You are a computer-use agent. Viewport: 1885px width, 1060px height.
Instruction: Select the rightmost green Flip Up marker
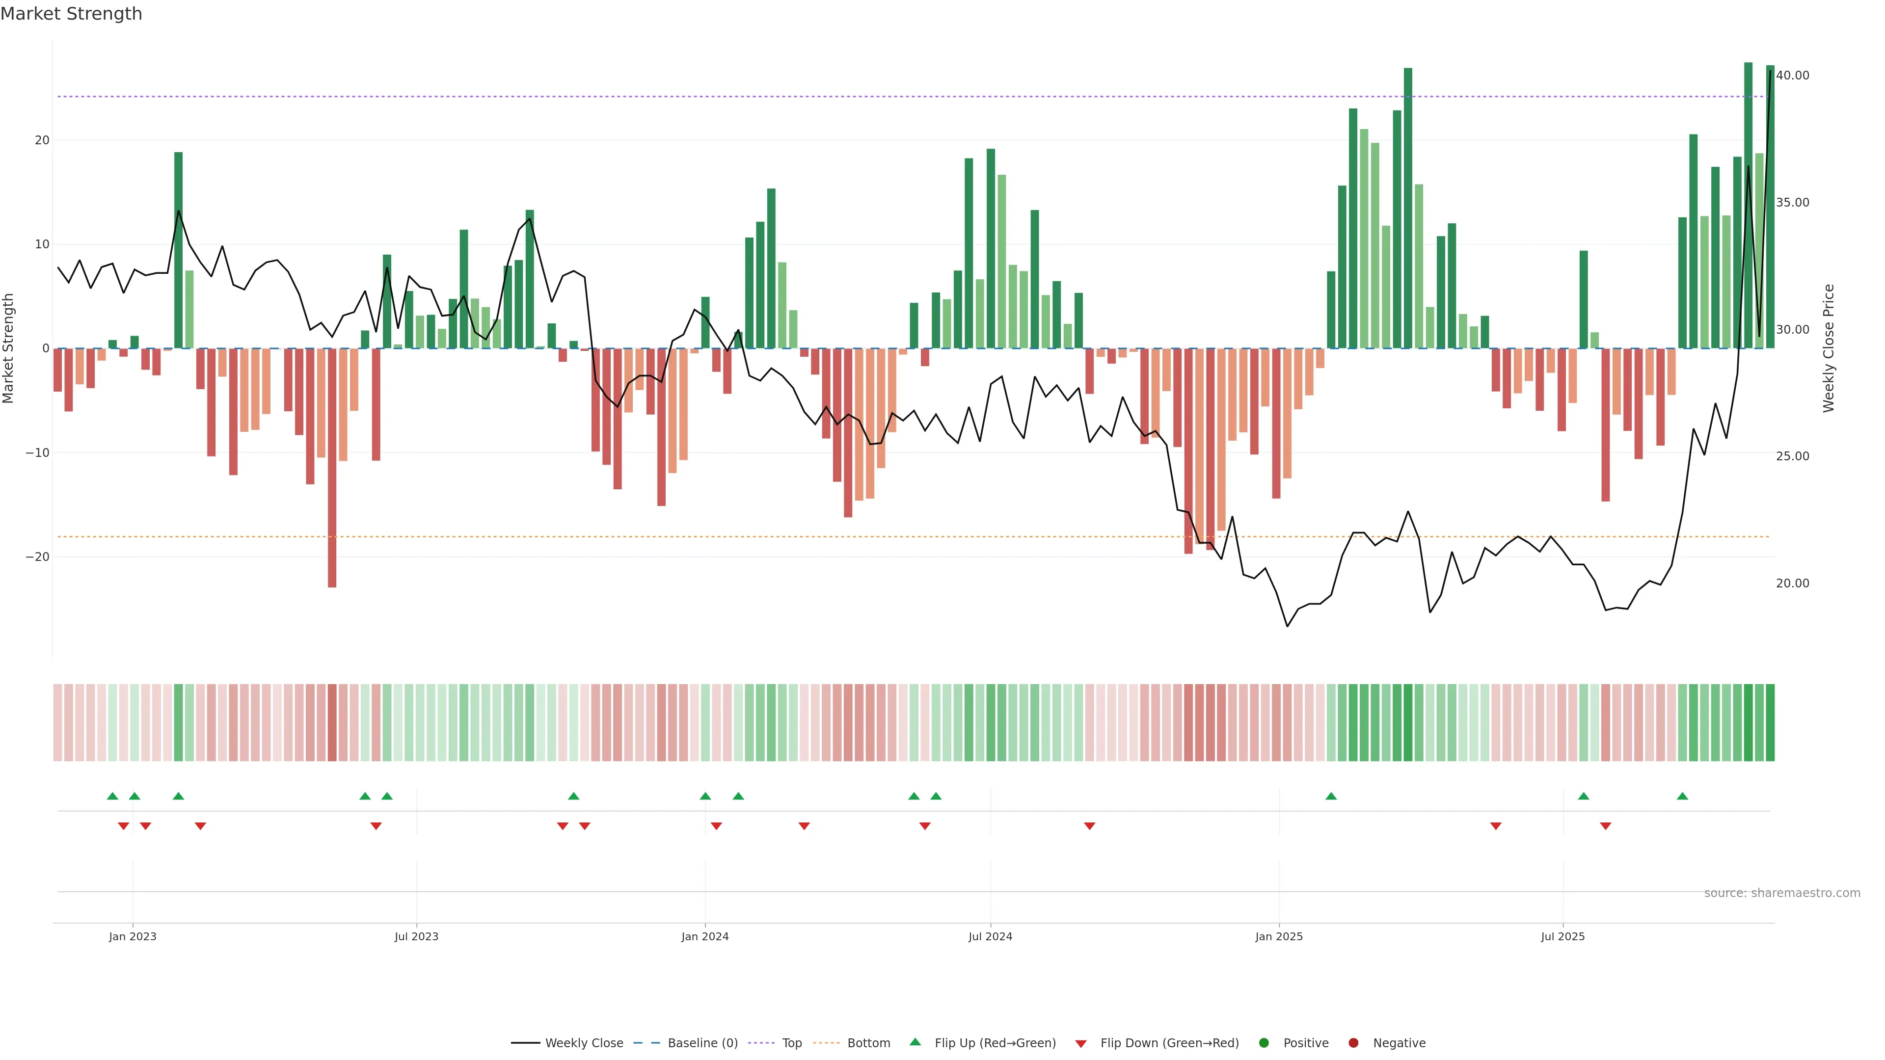pyautogui.click(x=1682, y=796)
